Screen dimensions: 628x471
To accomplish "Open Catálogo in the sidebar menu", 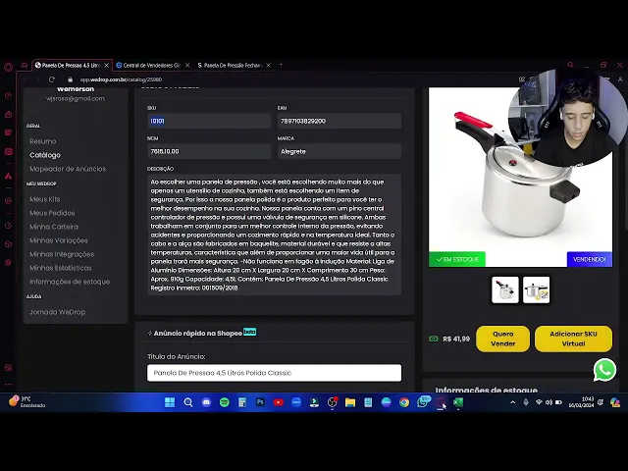I will 45,155.
